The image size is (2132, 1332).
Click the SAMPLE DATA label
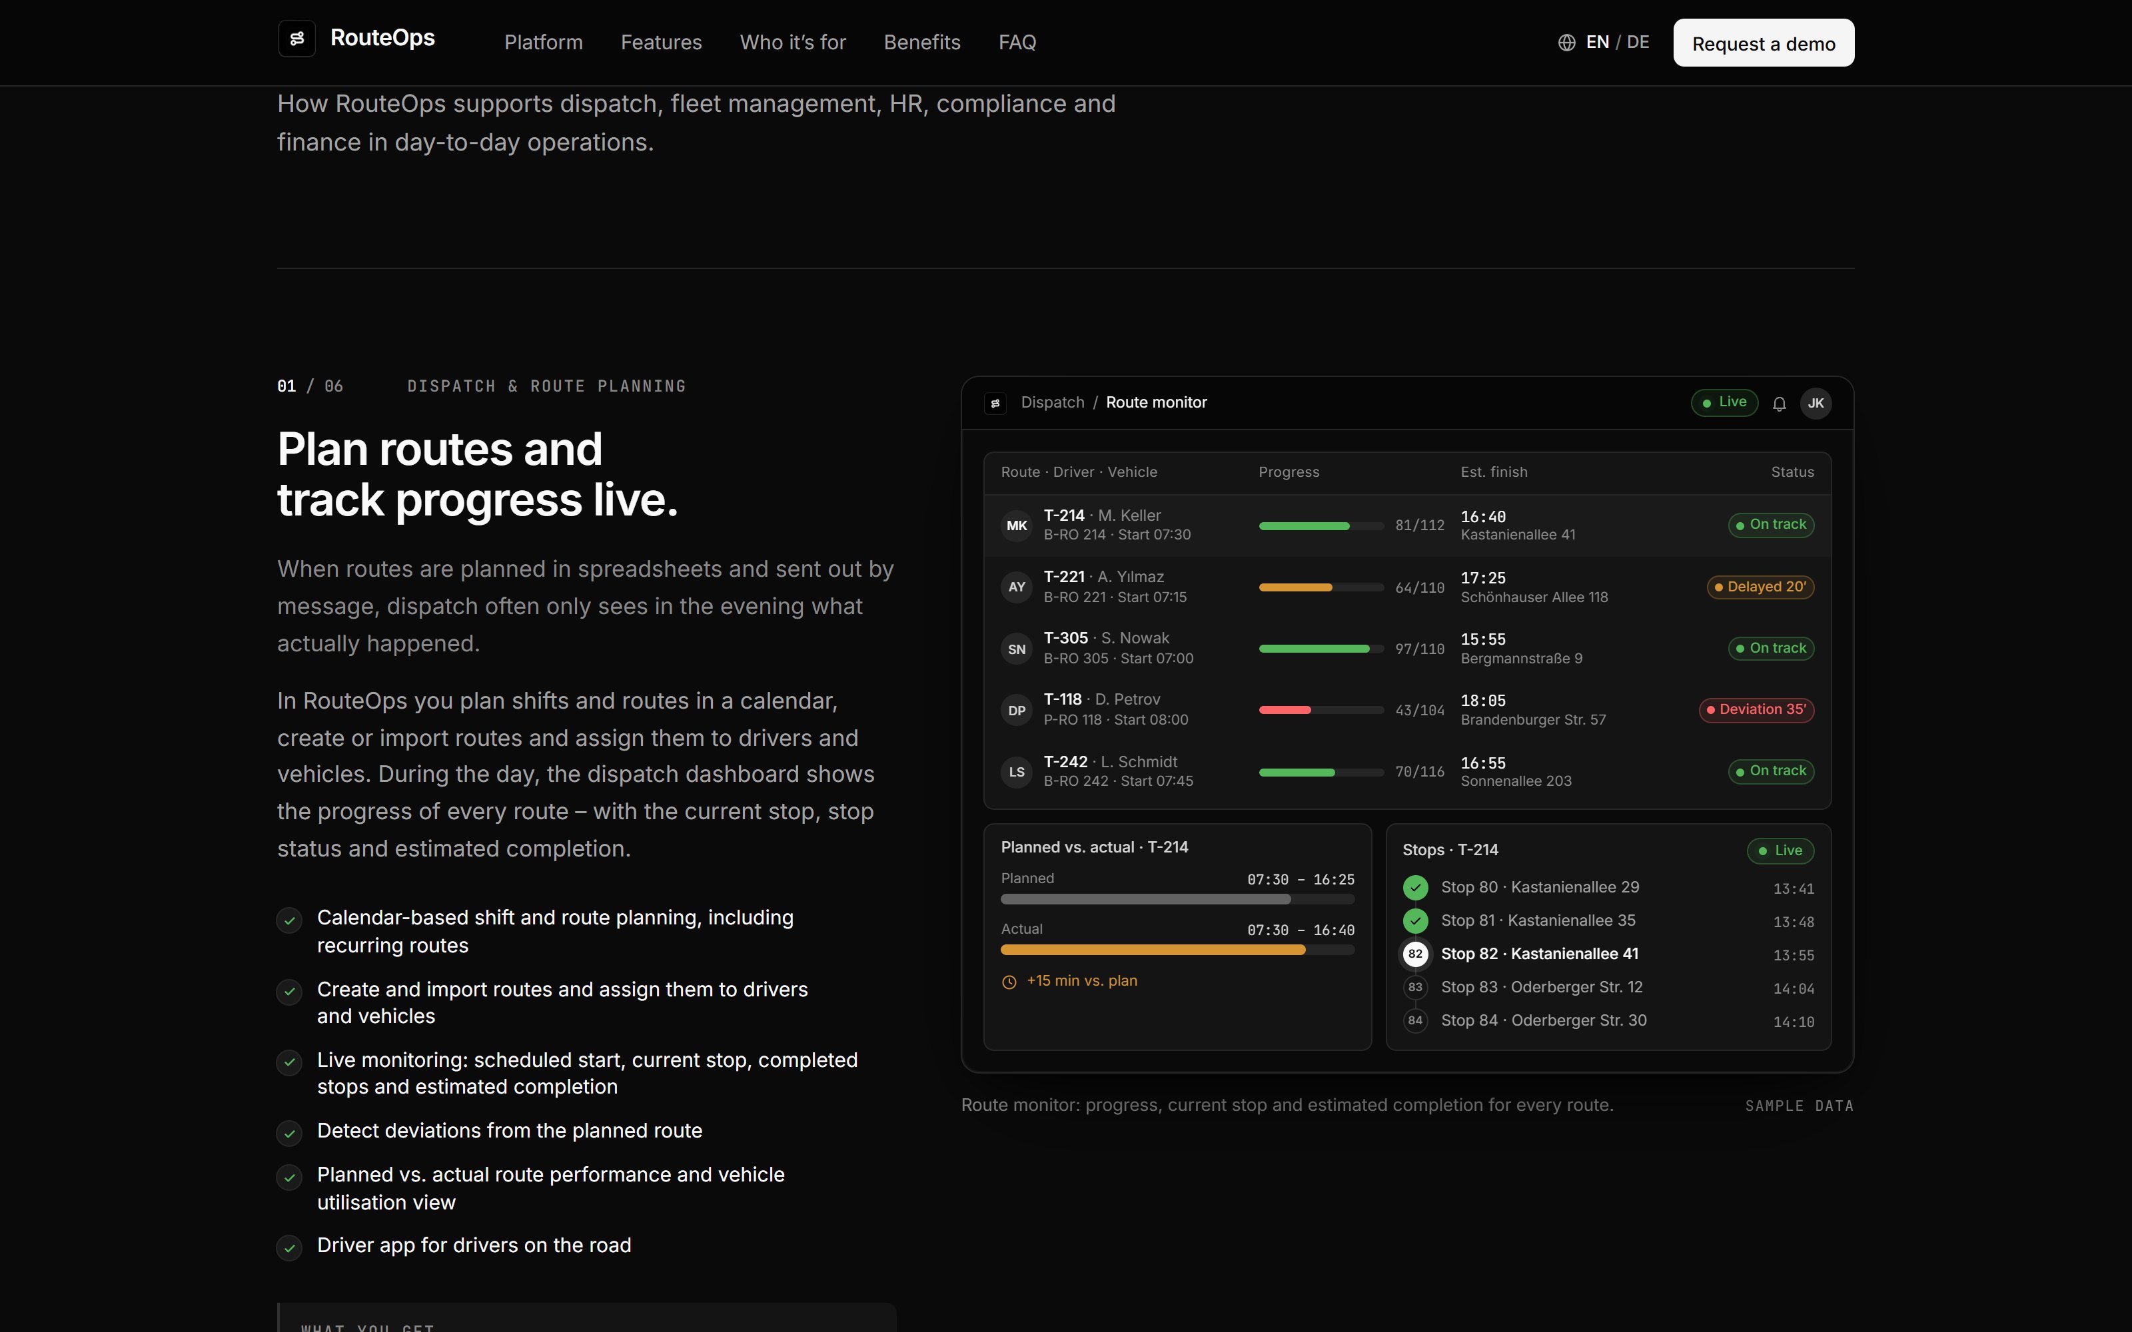(1799, 1106)
